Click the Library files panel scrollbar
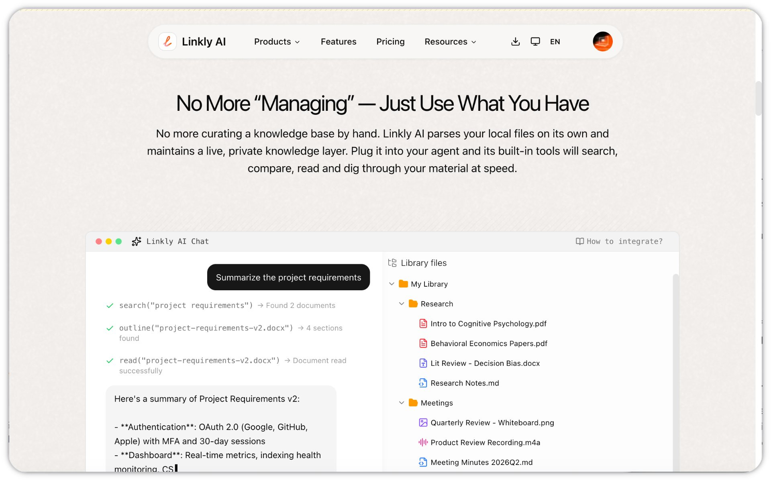This screenshot has width=771, height=481. point(676,373)
